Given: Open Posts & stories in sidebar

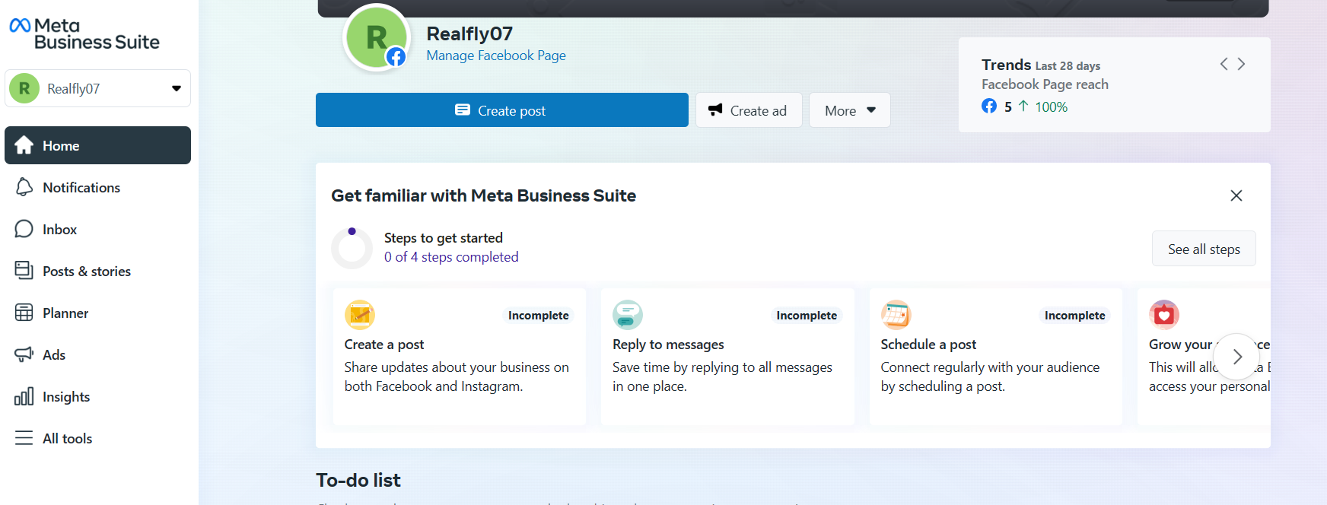Looking at the screenshot, I should pyautogui.click(x=86, y=271).
